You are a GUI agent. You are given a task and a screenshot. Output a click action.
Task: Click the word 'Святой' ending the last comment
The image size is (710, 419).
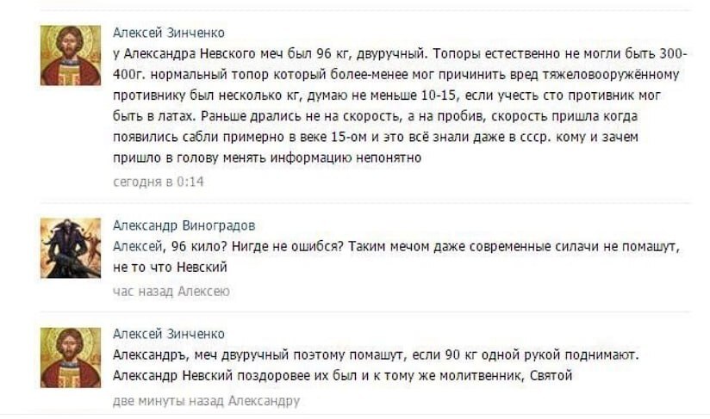(x=551, y=376)
